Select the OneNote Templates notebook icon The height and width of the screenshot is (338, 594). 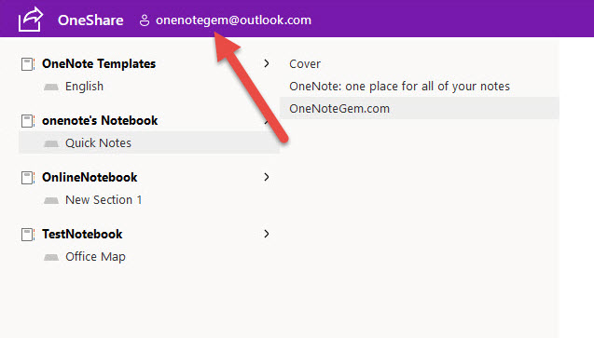(x=28, y=64)
